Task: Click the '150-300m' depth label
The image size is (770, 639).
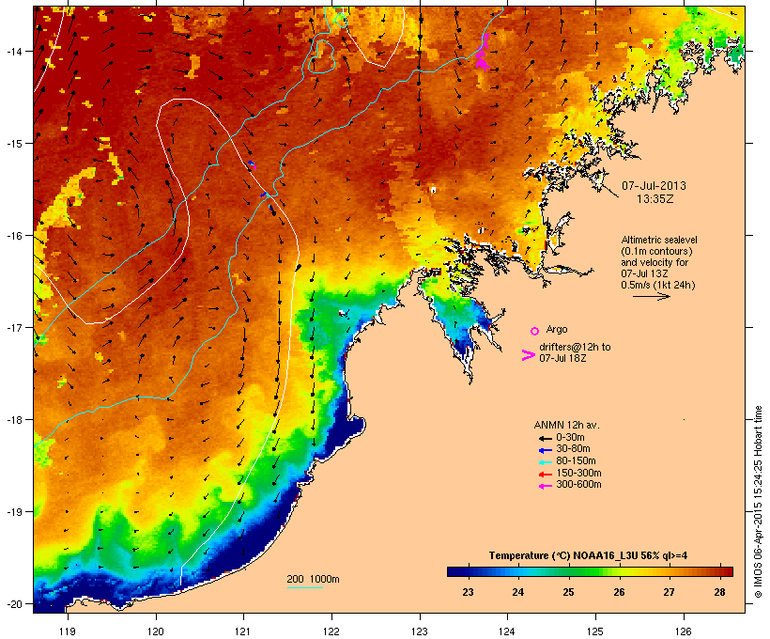Action: [x=578, y=473]
